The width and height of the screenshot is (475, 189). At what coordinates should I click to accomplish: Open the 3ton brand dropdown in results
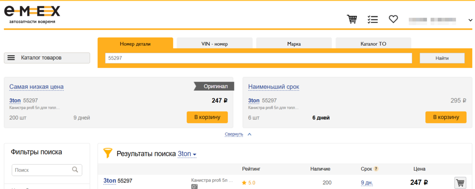187,154
